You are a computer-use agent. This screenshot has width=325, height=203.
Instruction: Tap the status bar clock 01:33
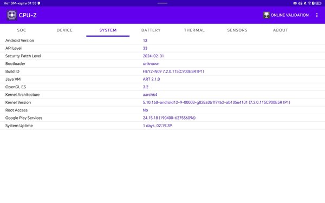point(32,3)
